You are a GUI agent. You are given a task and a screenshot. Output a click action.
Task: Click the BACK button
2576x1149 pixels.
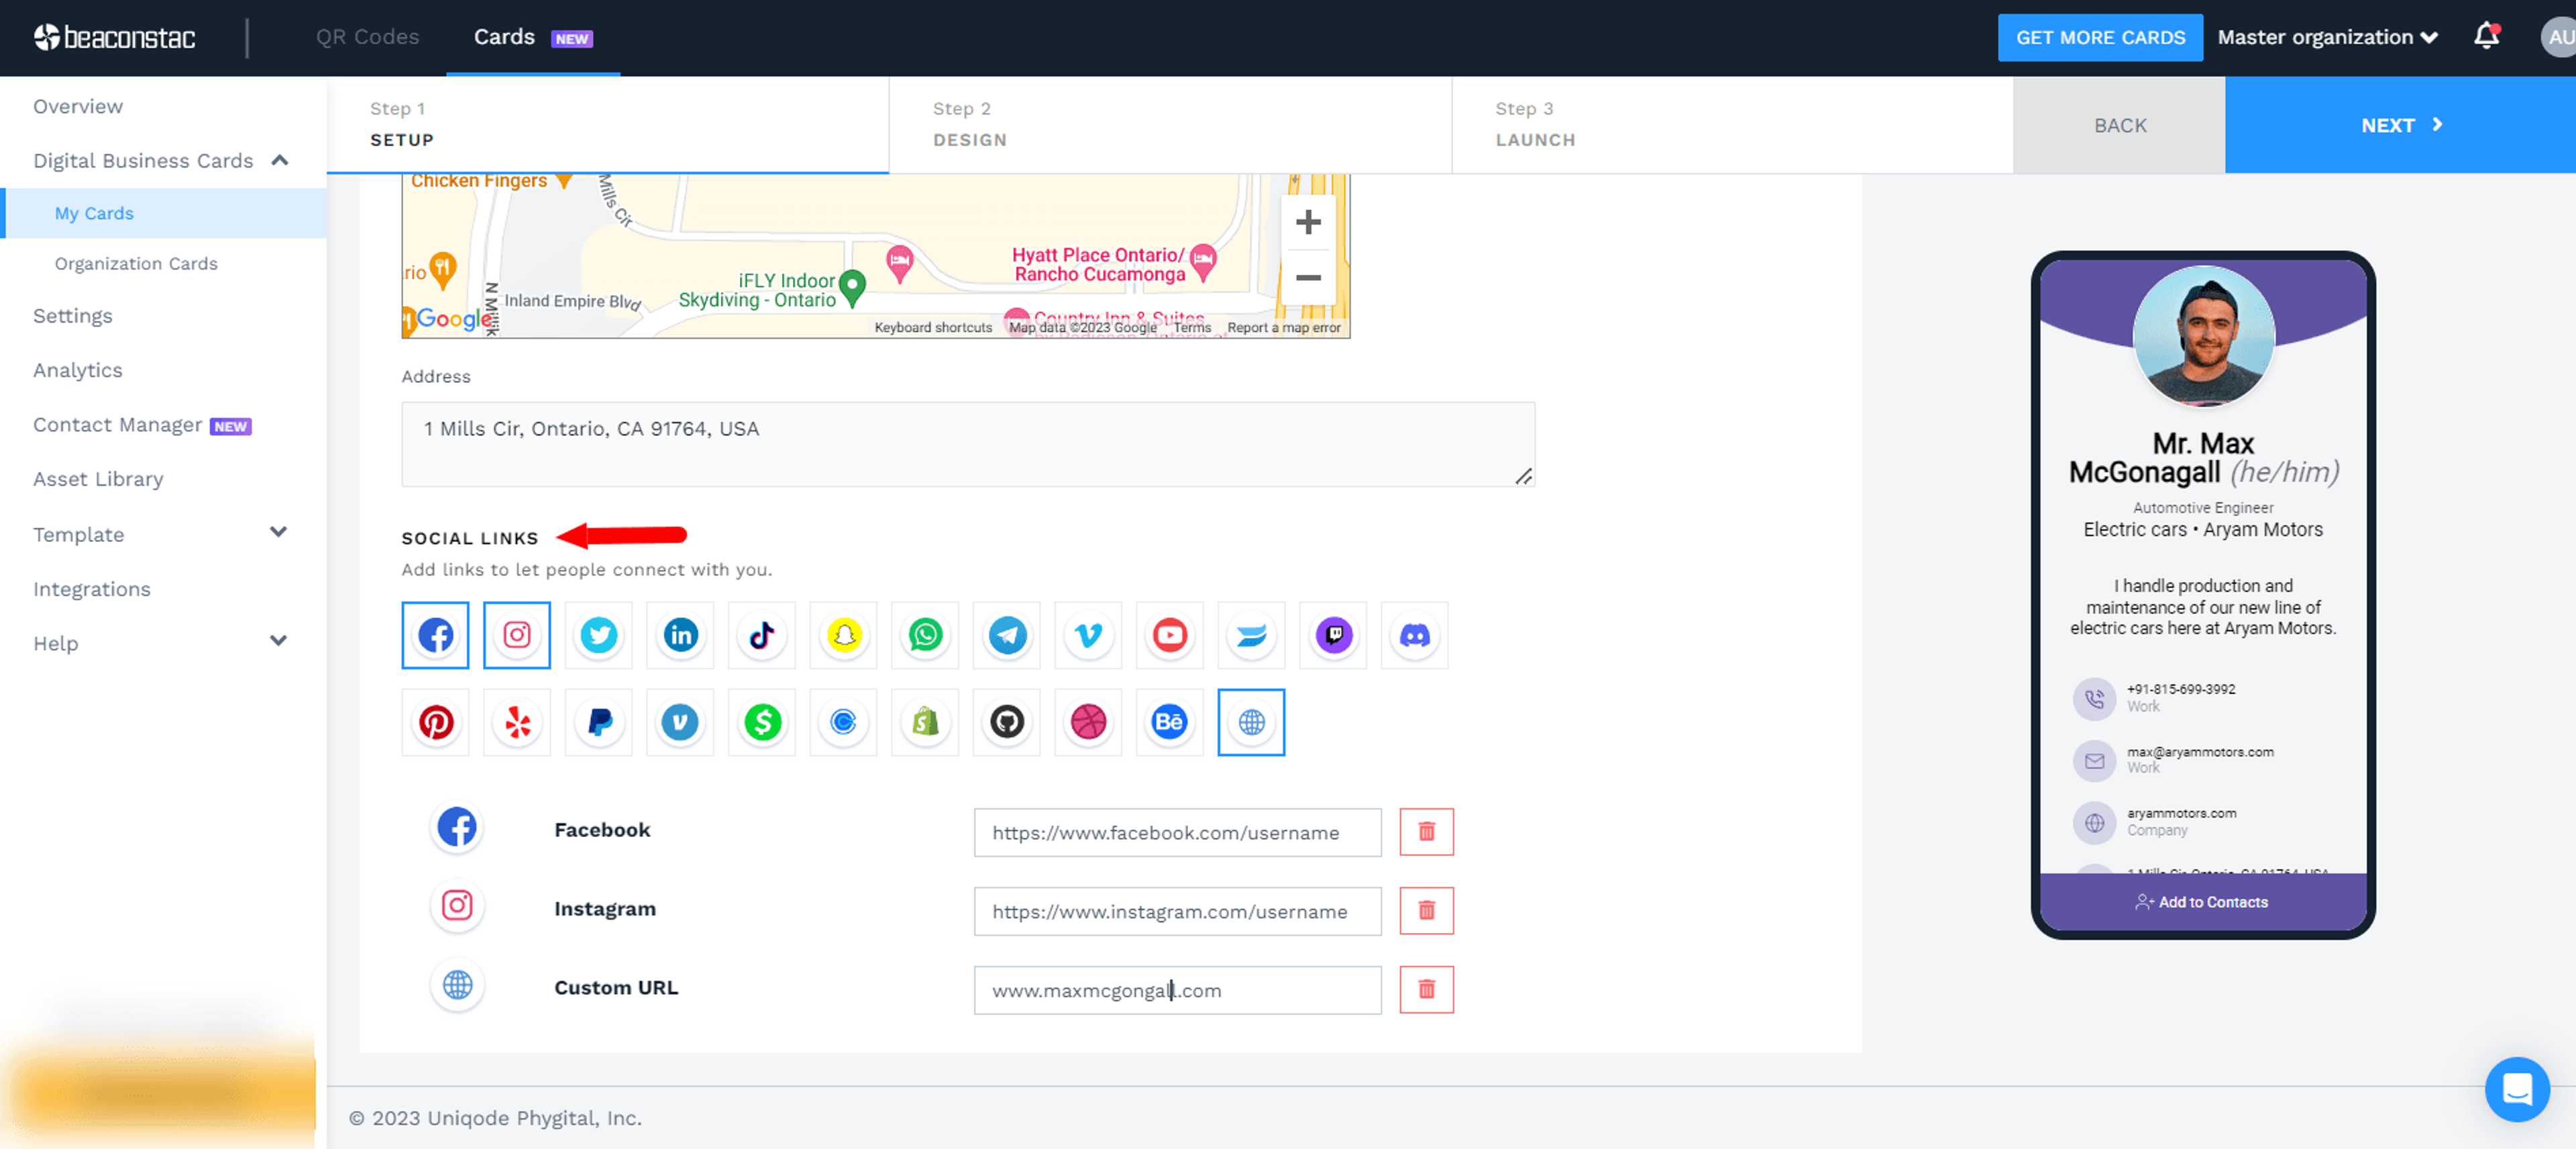(x=2119, y=125)
